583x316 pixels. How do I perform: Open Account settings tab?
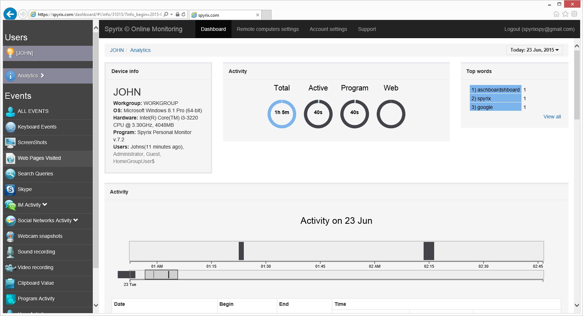tap(328, 29)
